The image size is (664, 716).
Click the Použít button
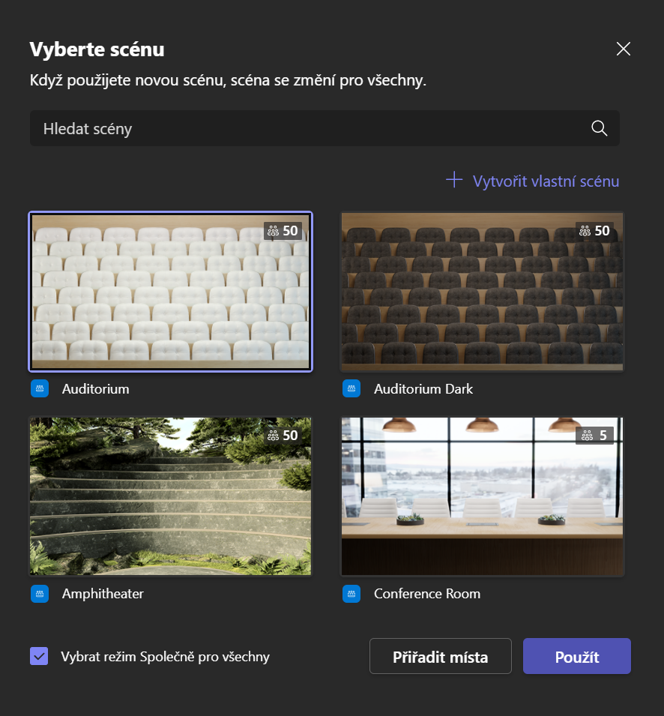pos(577,656)
